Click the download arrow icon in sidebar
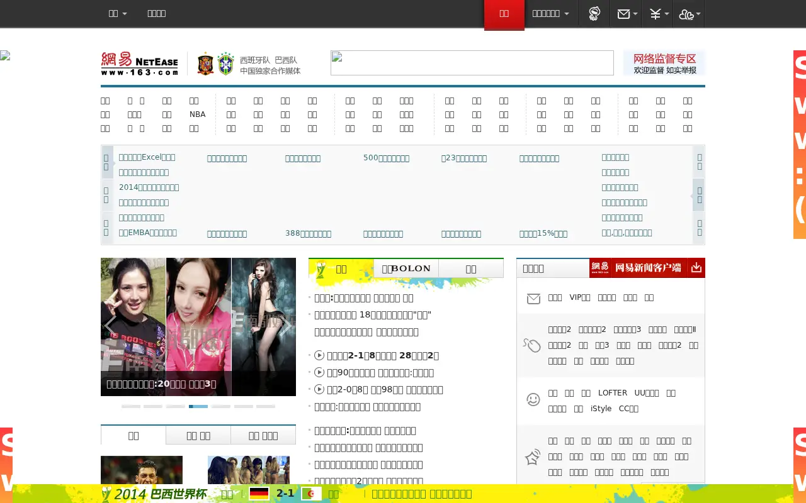This screenshot has height=503, width=806. tap(696, 268)
